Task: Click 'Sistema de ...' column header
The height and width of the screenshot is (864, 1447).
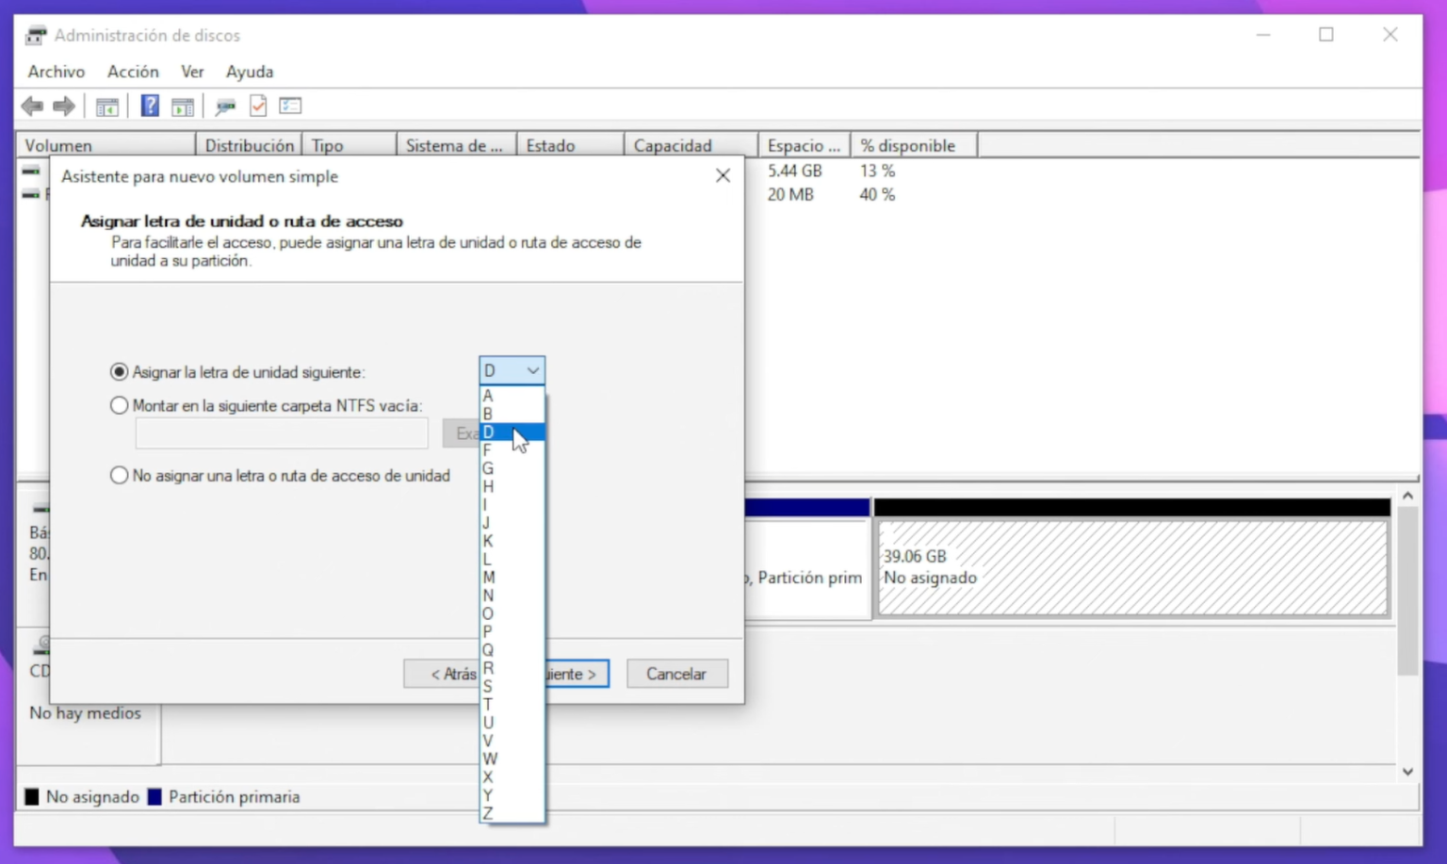Action: [x=456, y=145]
